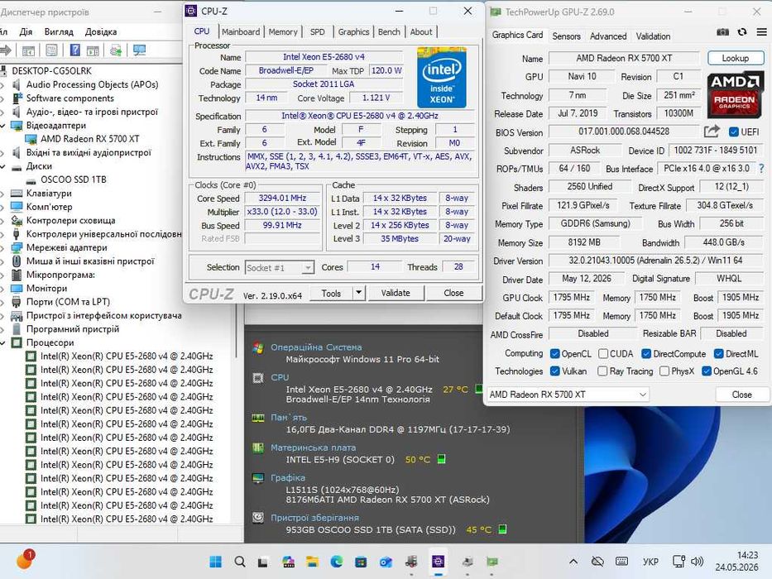Image resolution: width=772 pixels, height=579 pixels.
Task: Open the Bench tab in CPU-Z
Action: pos(389,31)
